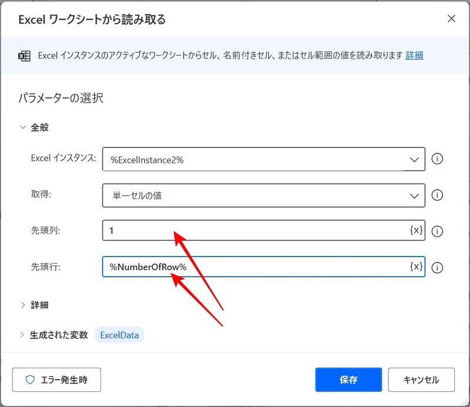Click the 取得: label
Viewport: 470px width, 407px height.
[x=41, y=194]
